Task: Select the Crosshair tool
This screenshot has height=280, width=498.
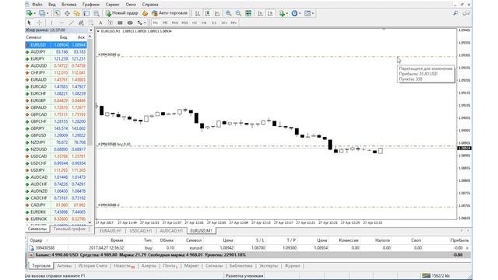Action: 40,23
